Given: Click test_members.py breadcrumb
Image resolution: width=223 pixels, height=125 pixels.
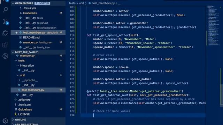Looking at the screenshot, I should (103, 3).
